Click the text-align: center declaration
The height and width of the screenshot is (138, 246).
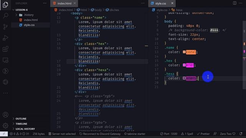click(187, 39)
